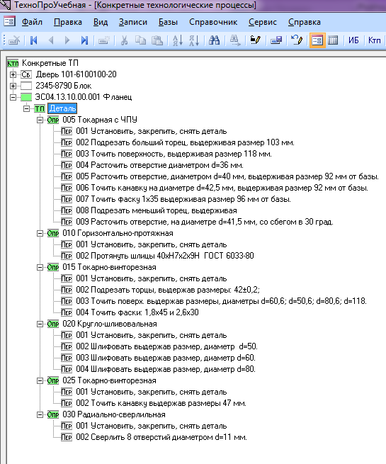The height and width of the screenshot is (464, 386).
Task: Select step 006 Точить канавку d=42,5 мм
Action: [x=222, y=188]
